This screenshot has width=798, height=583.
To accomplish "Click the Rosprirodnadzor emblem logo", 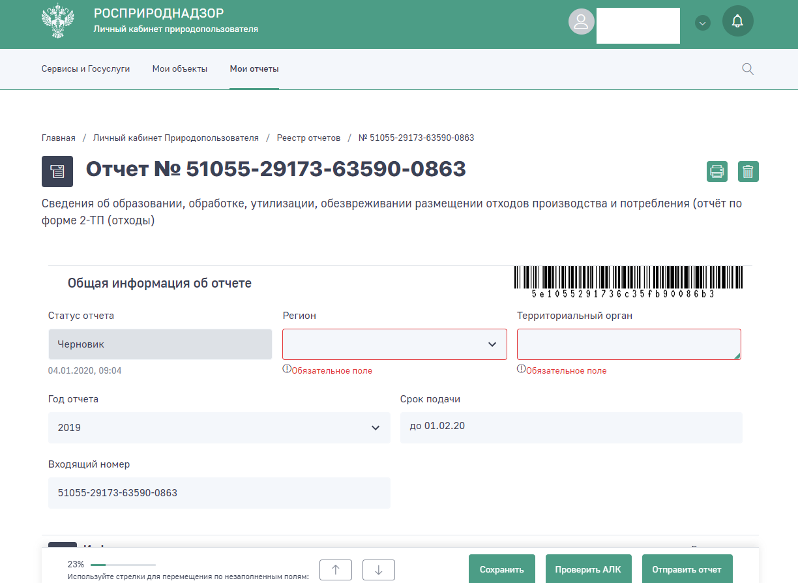I will [x=58, y=23].
